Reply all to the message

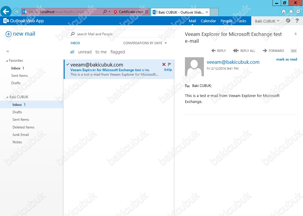coord(244,51)
